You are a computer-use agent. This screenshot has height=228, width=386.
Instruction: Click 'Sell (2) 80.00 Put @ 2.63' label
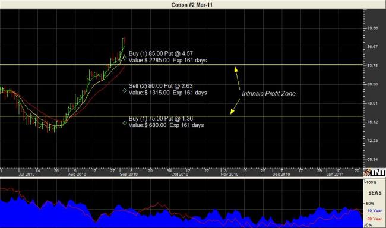click(160, 86)
